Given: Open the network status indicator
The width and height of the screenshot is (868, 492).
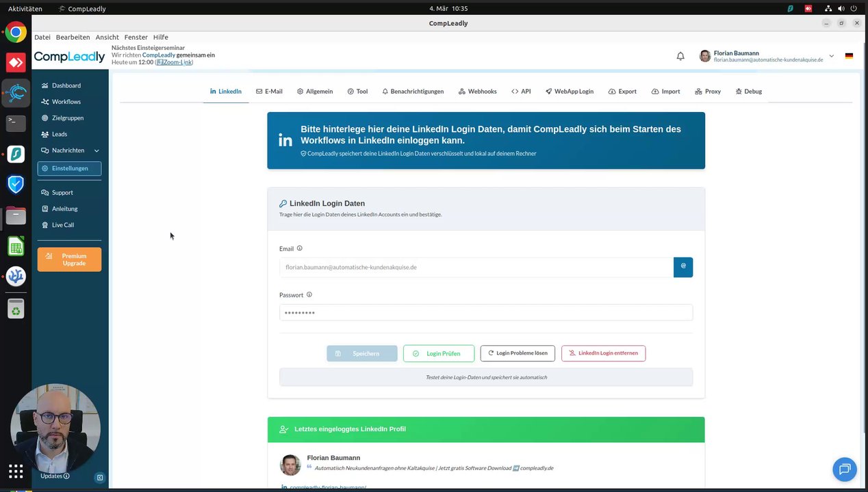Looking at the screenshot, I should coord(828,9).
